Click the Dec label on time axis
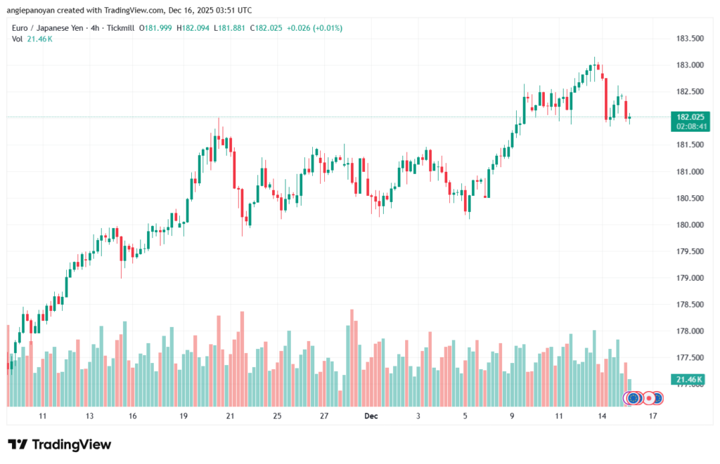 (371, 416)
